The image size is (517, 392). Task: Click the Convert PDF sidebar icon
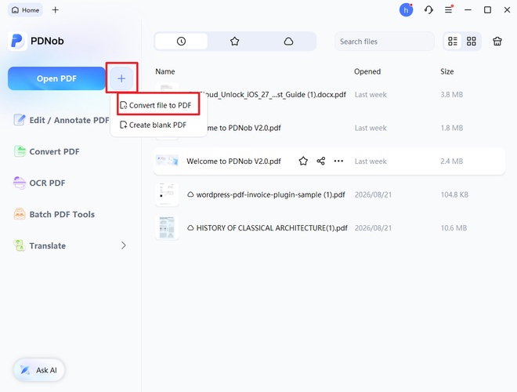[20, 151]
